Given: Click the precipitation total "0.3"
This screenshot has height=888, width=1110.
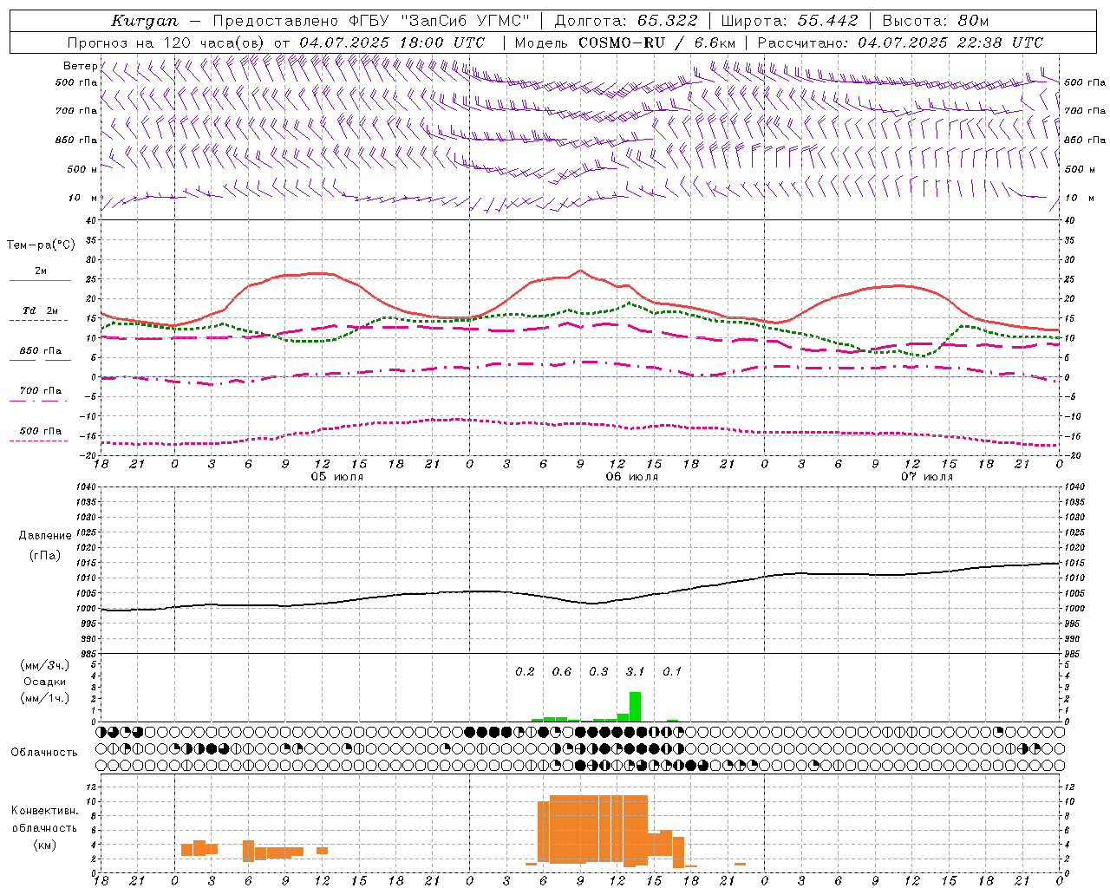Looking at the screenshot, I should (598, 671).
